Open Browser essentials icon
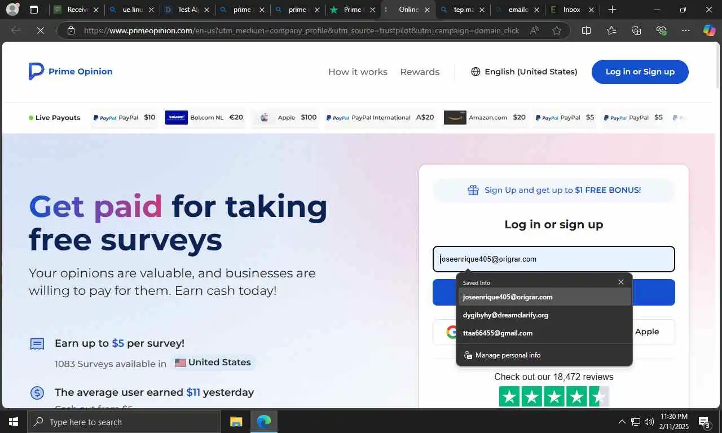 [x=661, y=30]
